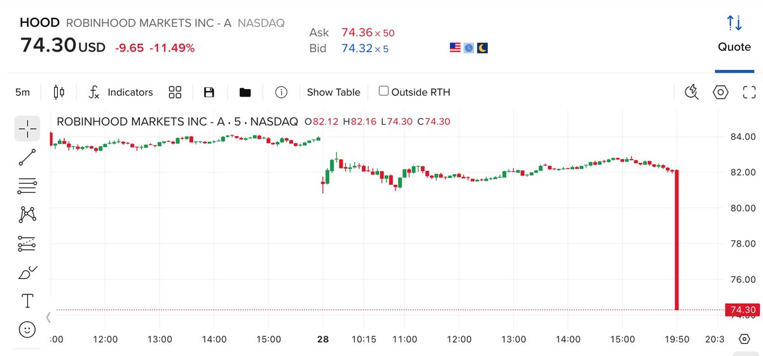Image resolution: width=763 pixels, height=356 pixels.
Task: Select the trend line tool
Action: tap(27, 158)
